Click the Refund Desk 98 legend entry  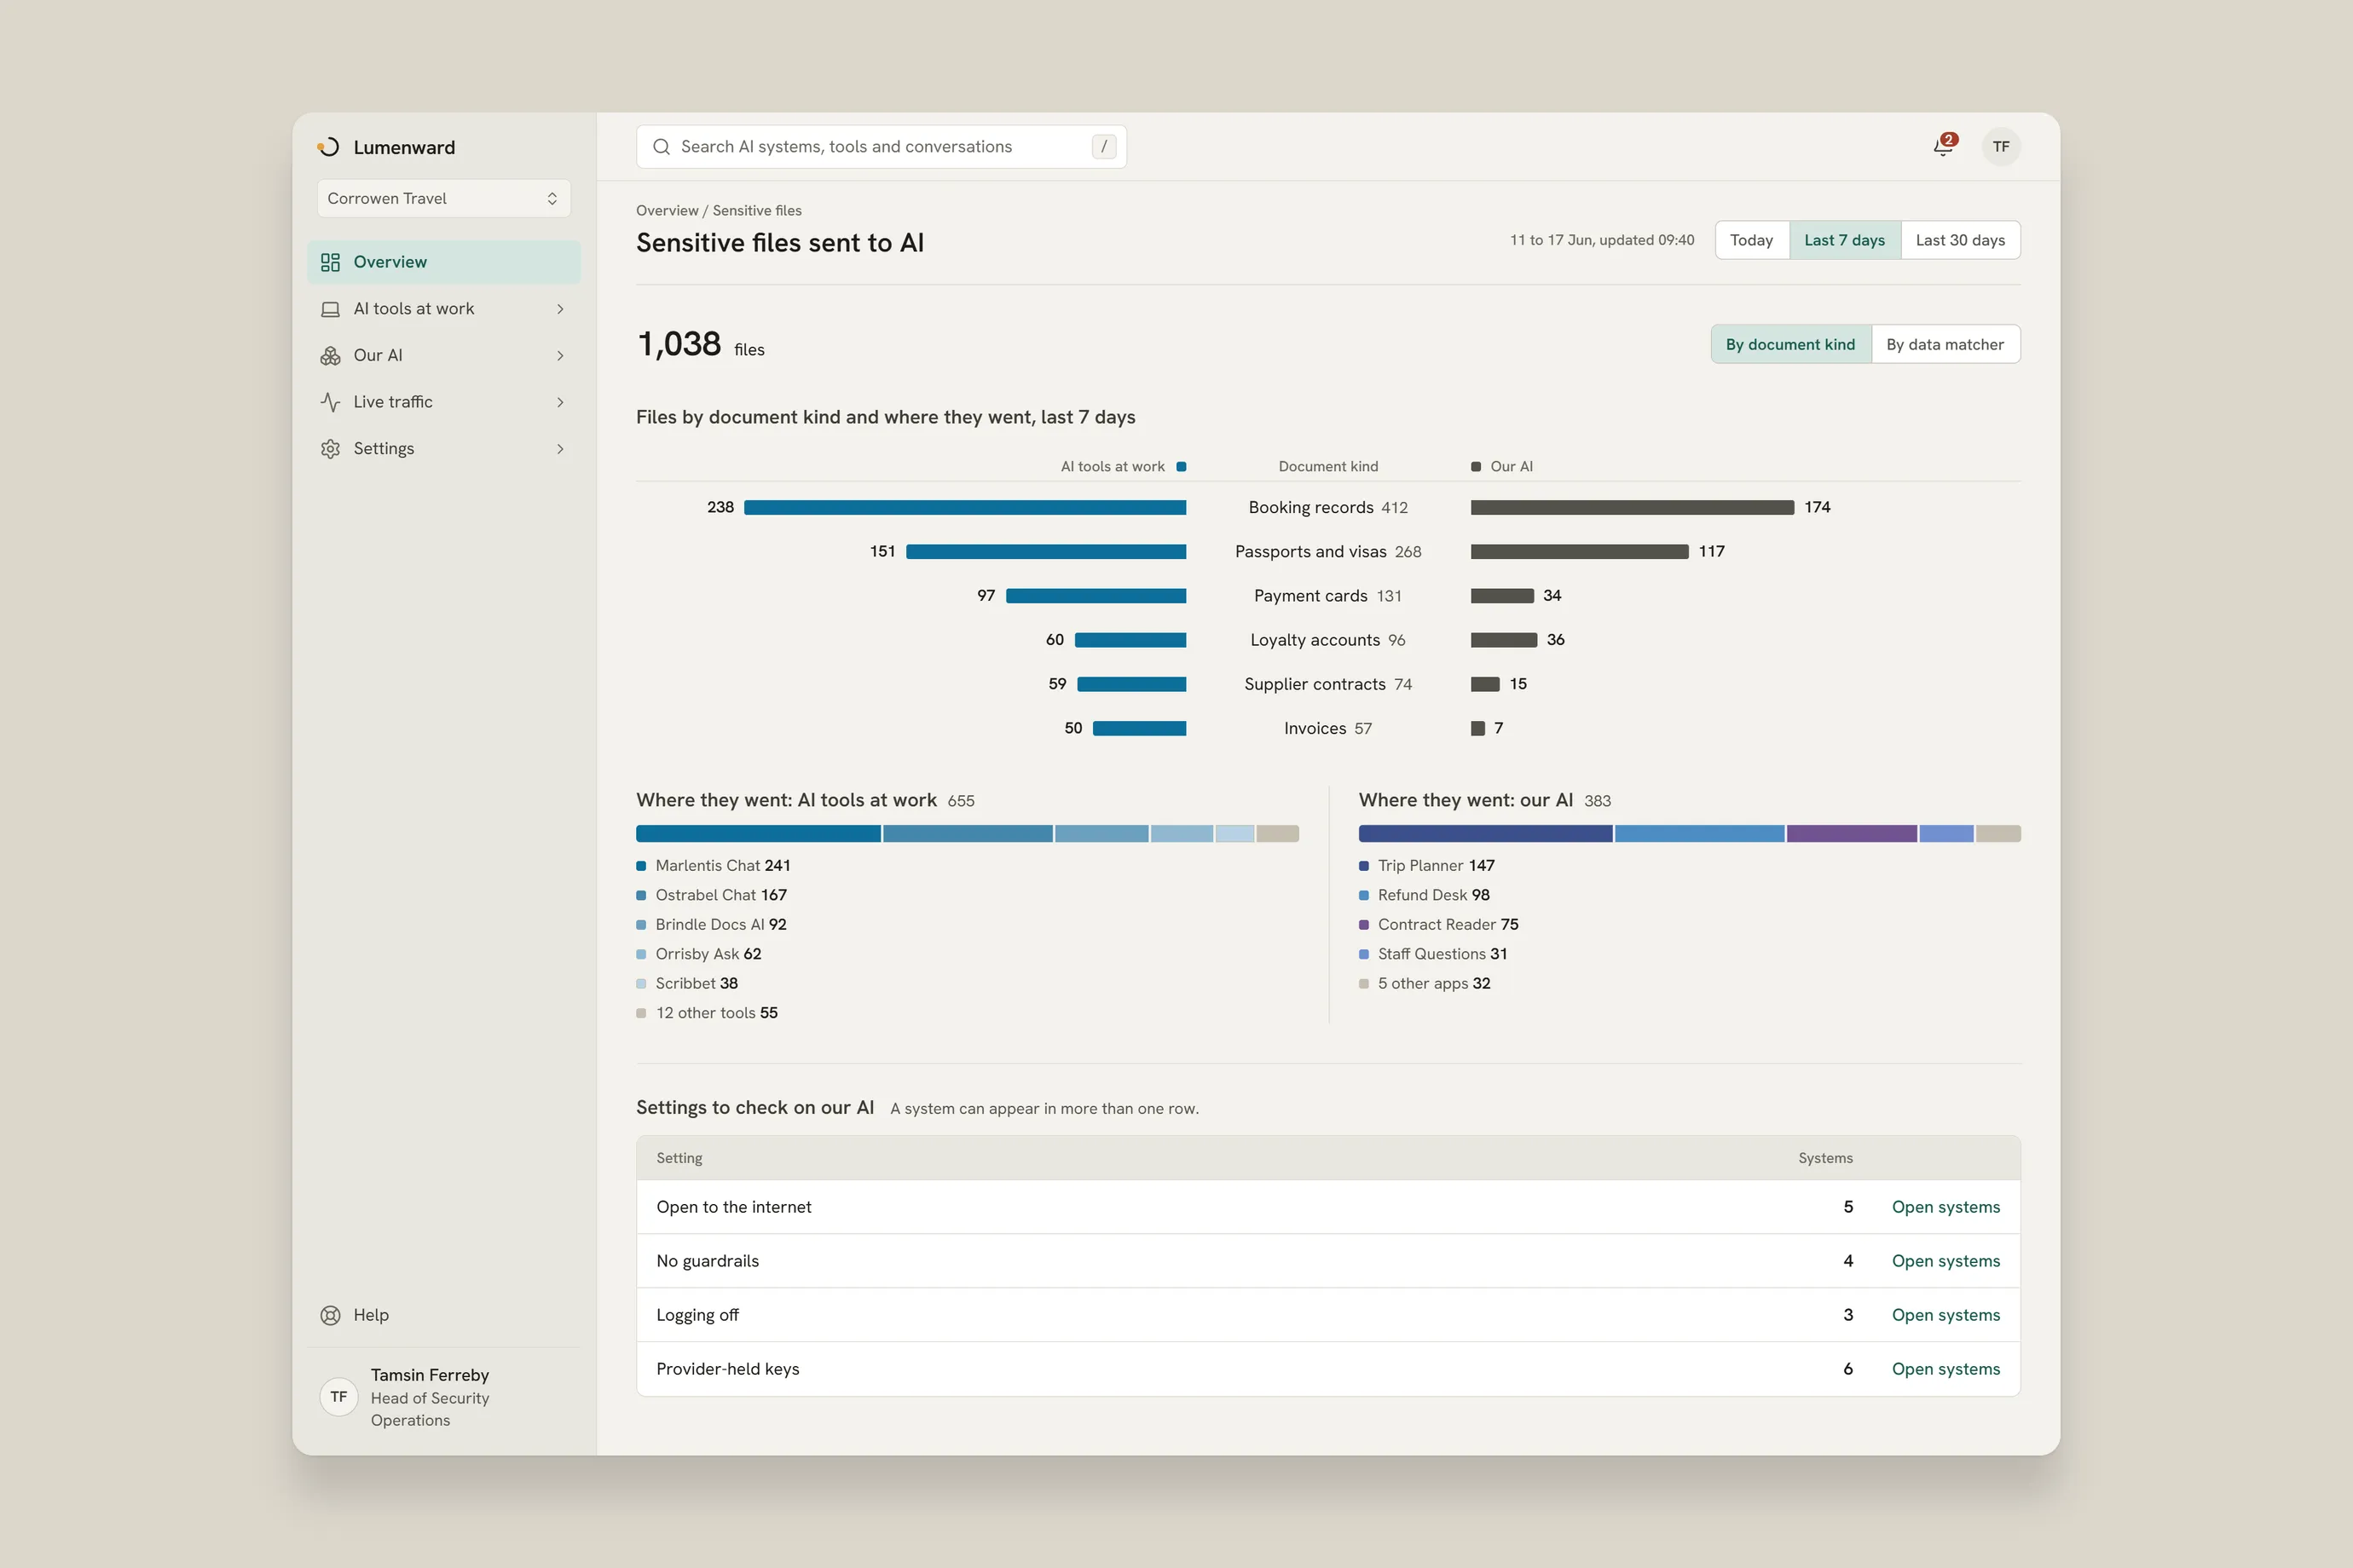pyautogui.click(x=1425, y=895)
